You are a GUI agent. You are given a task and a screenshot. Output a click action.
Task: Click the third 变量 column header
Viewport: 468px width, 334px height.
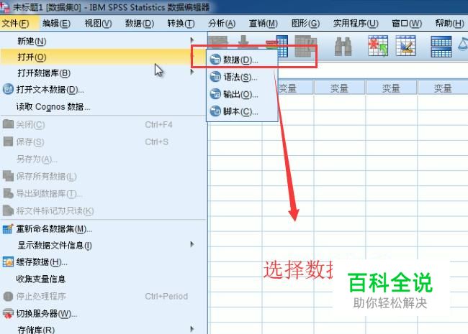391,88
